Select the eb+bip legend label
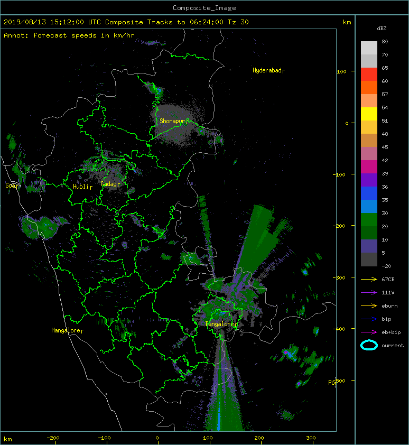This screenshot has width=409, height=445. 391,332
